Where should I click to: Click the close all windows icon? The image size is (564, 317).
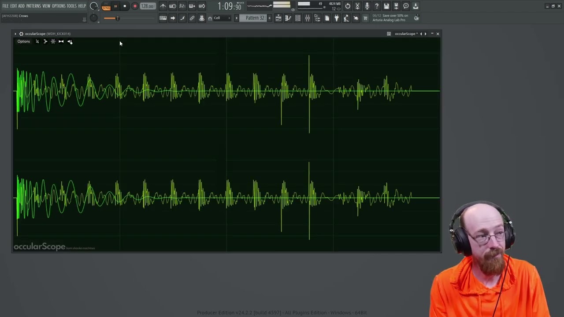pos(356,18)
